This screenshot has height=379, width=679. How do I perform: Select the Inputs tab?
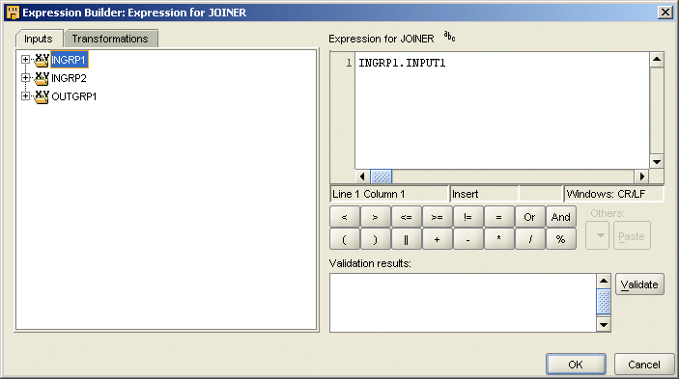(x=39, y=39)
